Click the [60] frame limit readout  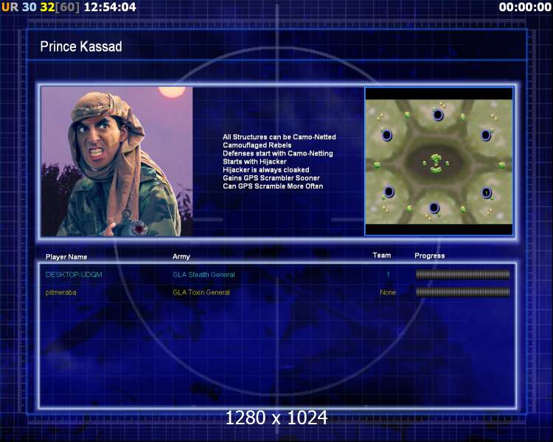click(68, 7)
